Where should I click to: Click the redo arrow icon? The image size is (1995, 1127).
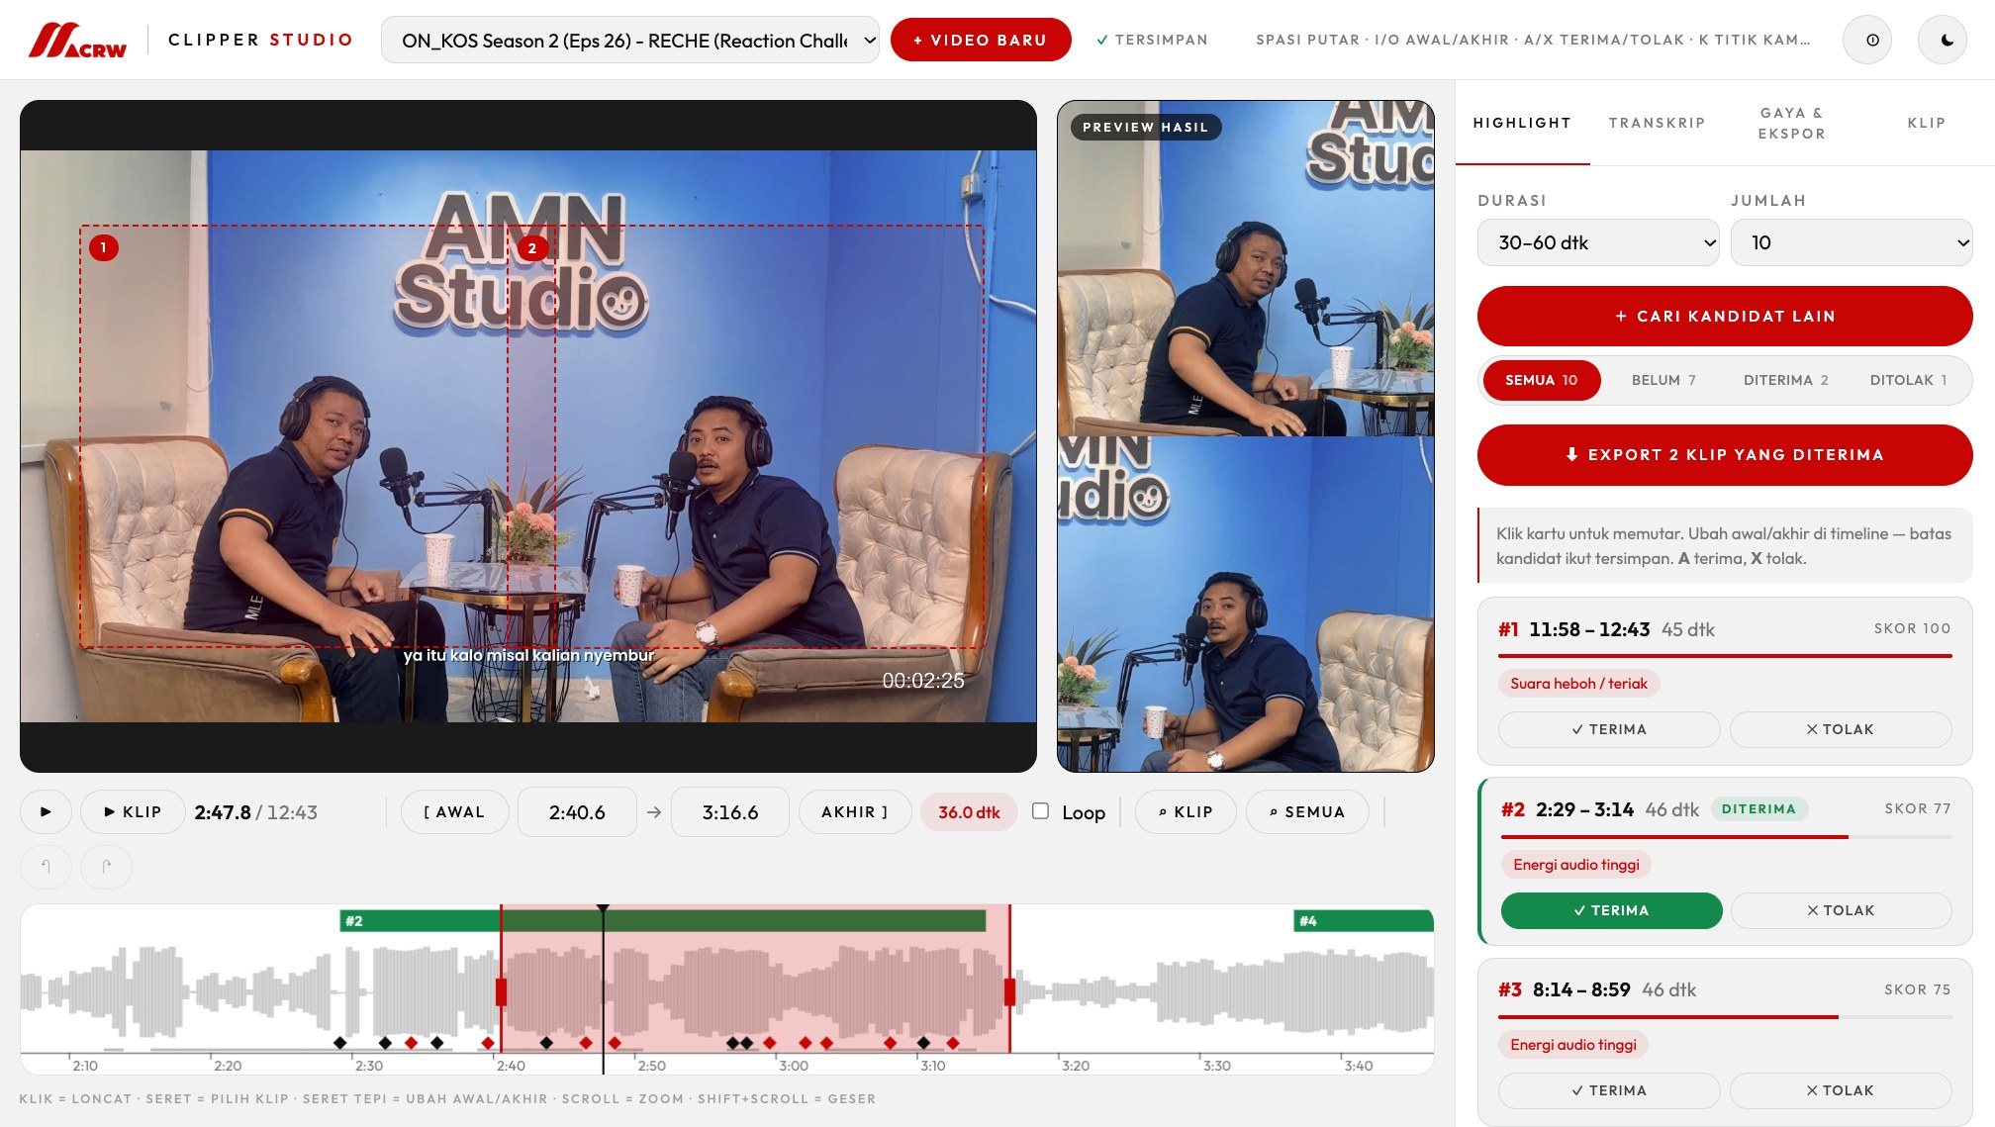[x=106, y=867]
